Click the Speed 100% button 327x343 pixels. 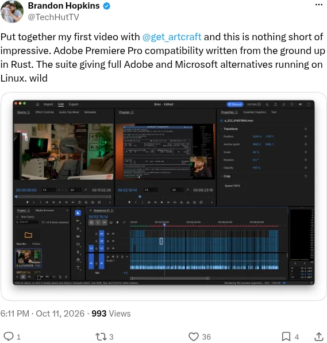coord(232,186)
